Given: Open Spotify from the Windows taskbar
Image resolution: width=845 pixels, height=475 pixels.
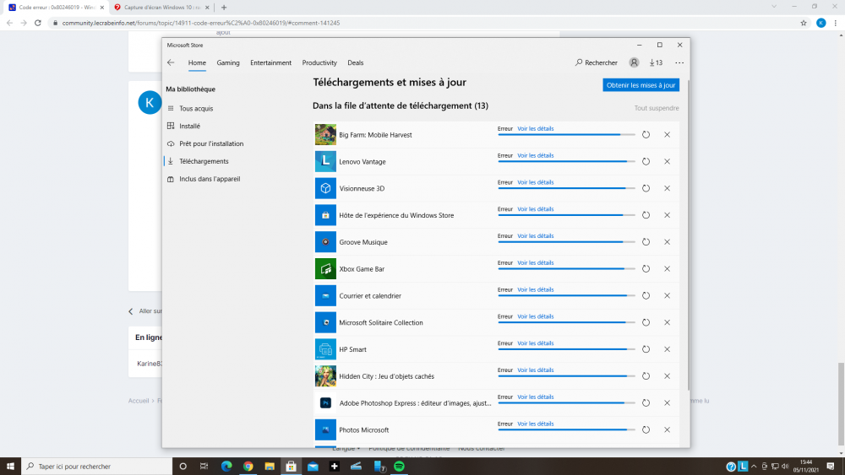Looking at the screenshot, I should [x=400, y=466].
